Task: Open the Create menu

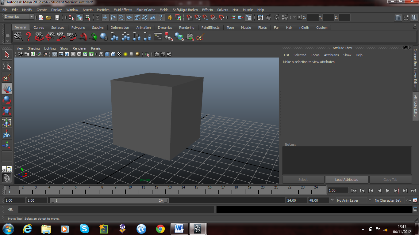Action: [41, 9]
